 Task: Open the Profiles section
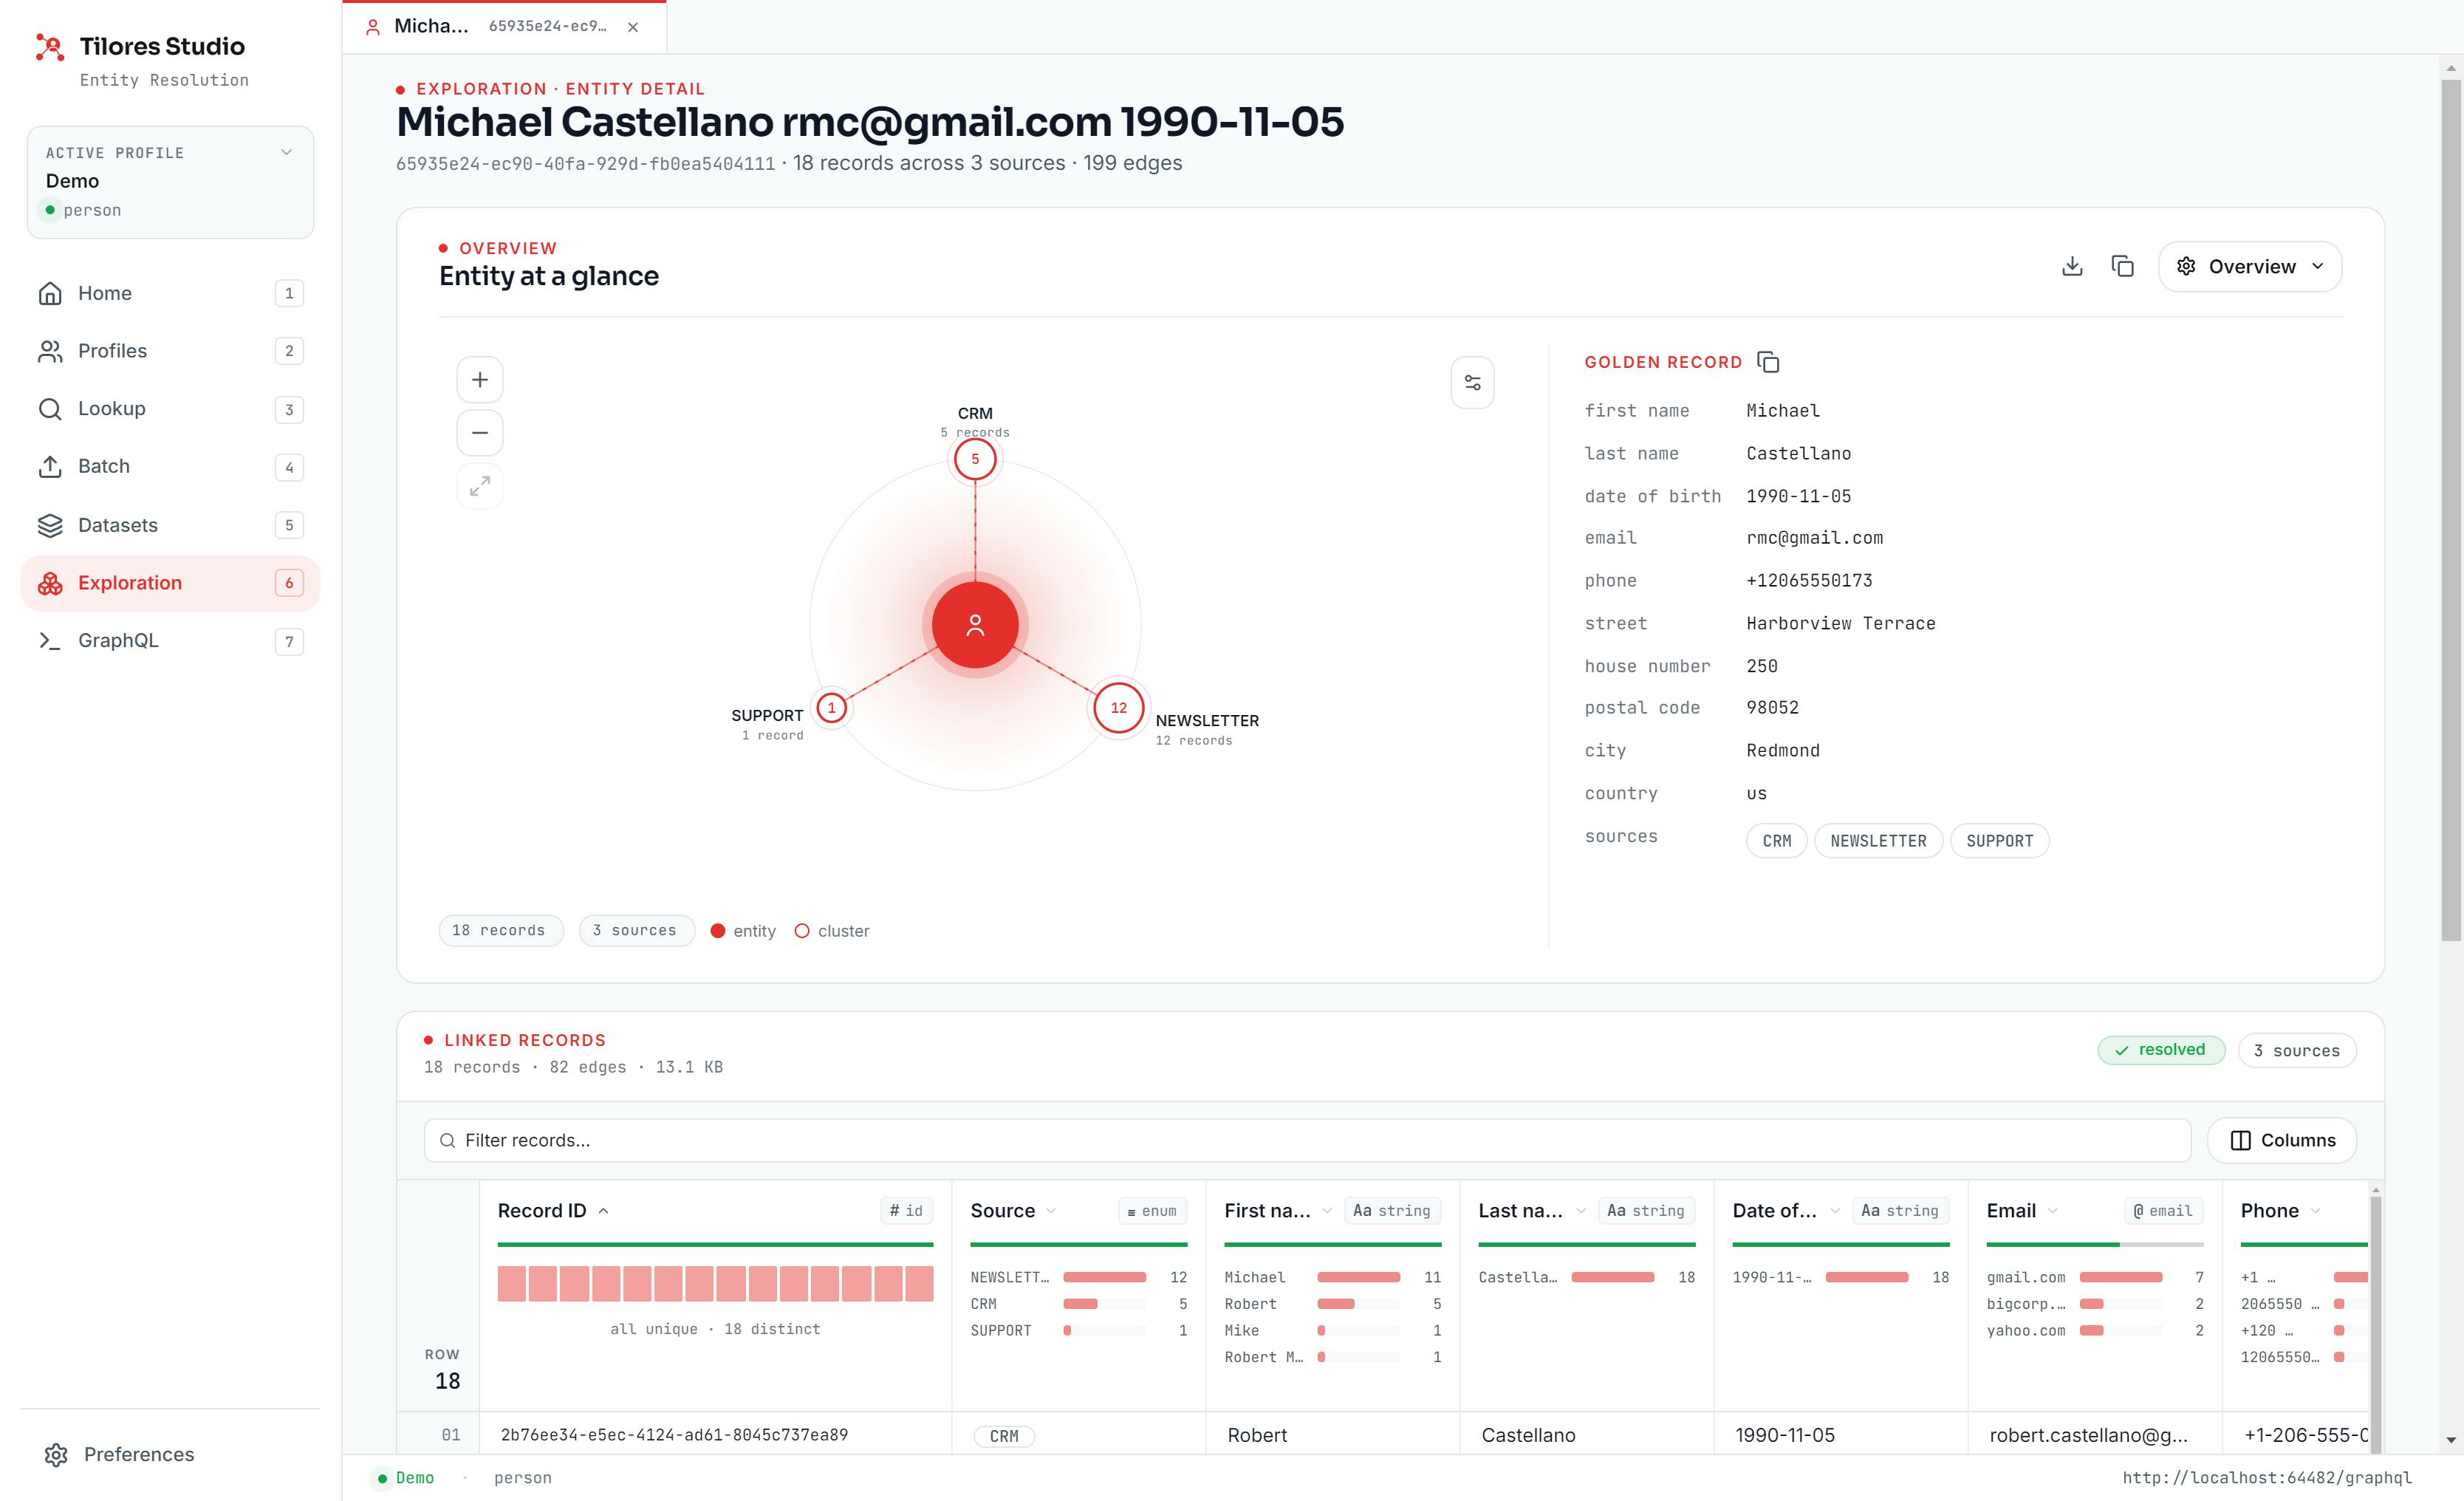click(170, 351)
